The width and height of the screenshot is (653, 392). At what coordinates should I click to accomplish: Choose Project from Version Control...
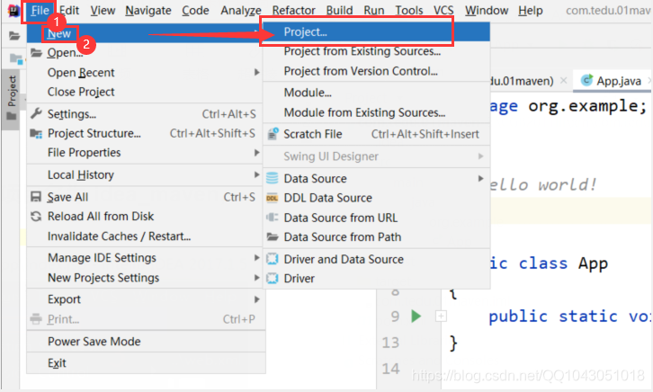tap(376, 71)
